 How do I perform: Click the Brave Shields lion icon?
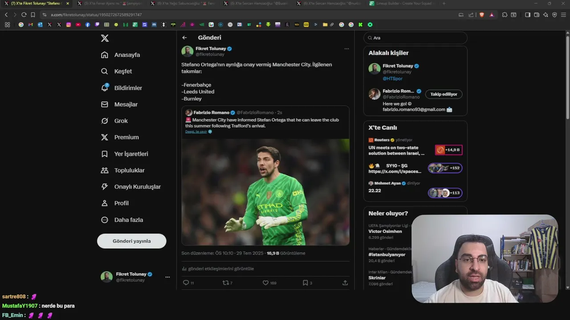click(x=481, y=15)
